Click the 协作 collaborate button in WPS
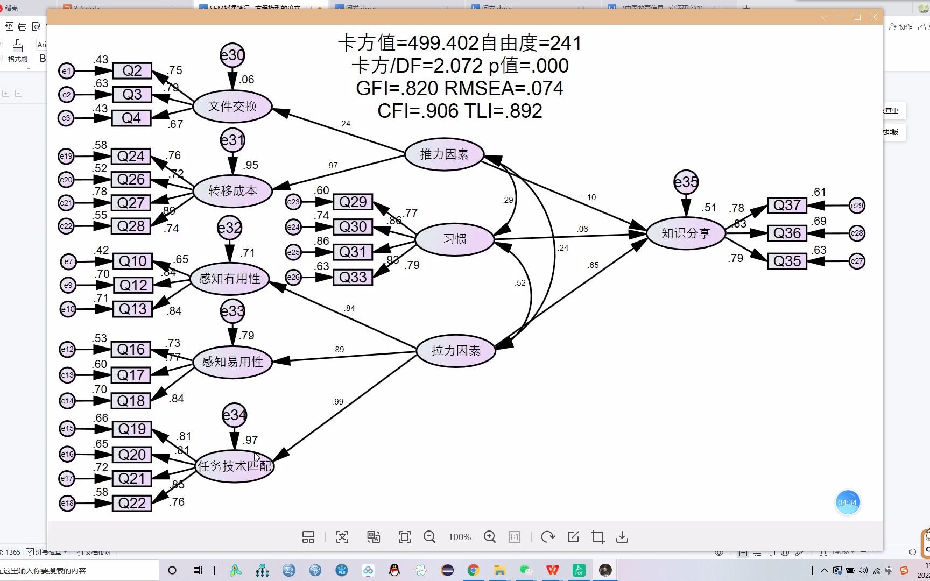The width and height of the screenshot is (930, 581). tap(901, 26)
